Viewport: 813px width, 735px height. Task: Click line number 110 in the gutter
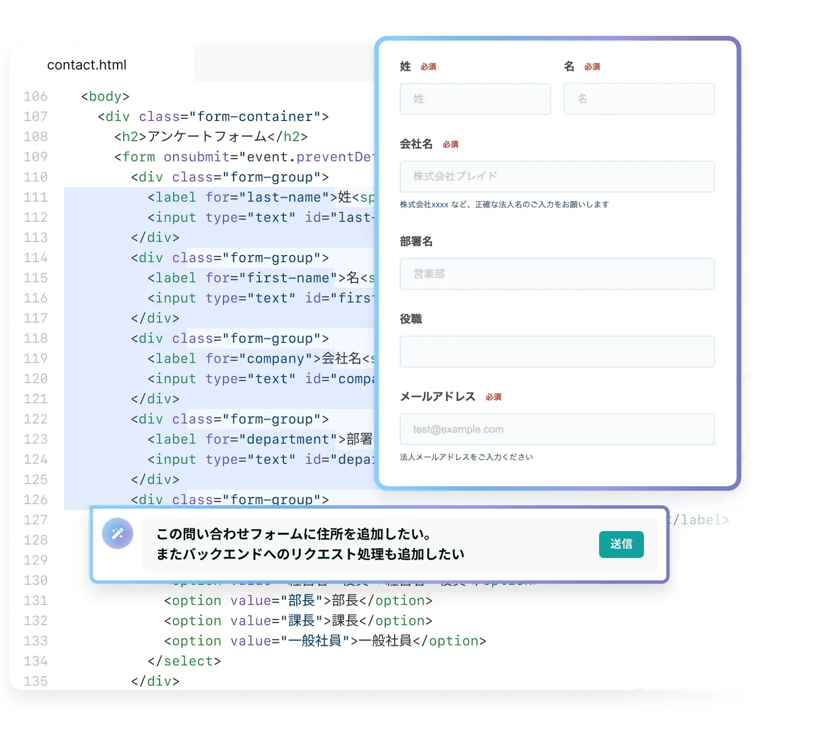coord(36,177)
